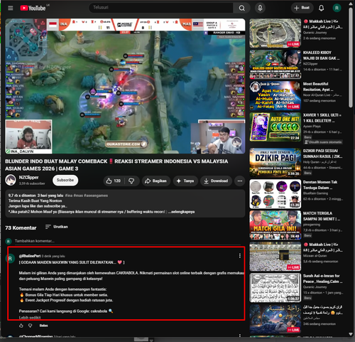Viewport: 355px width, 342px height.
Task: Click the #aseangames hashtag
Action: 96,196
